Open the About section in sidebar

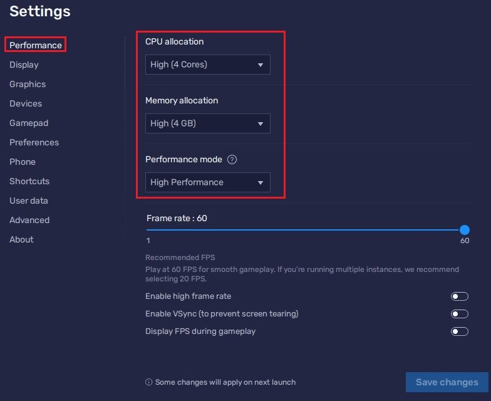[x=21, y=239]
